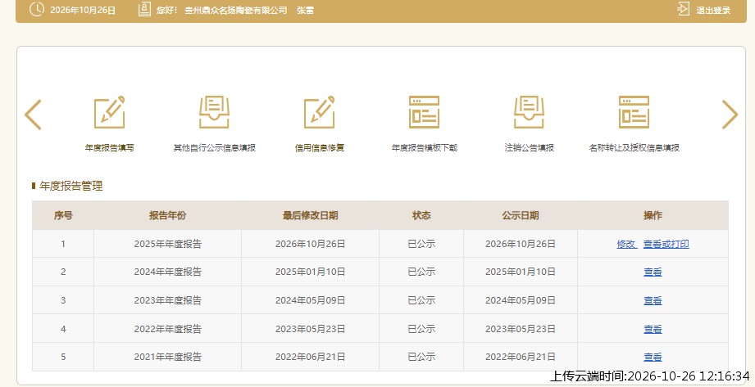This screenshot has width=755, height=387.
Task: Open the 年度报告模板下载 icon
Action: pyautogui.click(x=424, y=112)
